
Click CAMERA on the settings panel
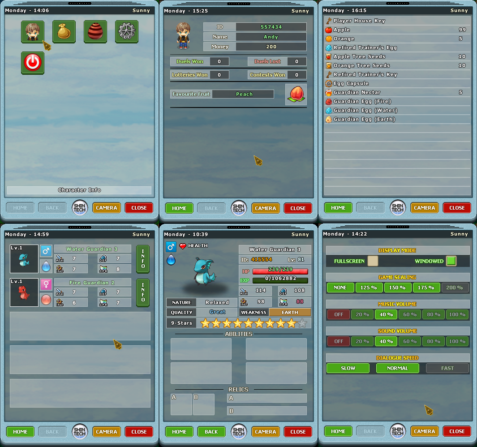coord(425,431)
